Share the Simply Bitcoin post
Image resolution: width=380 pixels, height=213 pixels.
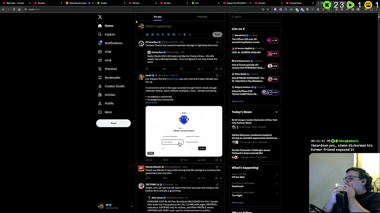(x=221, y=178)
